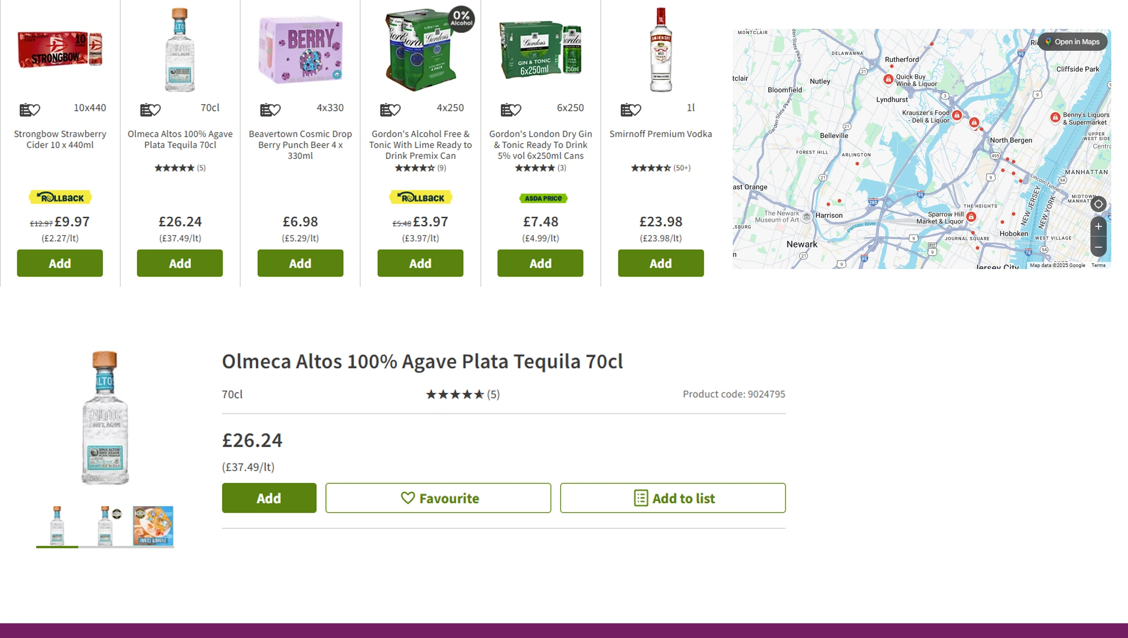Toggle Favourite for Olmeca Altos Tequila
Screen dimensions: 1128x638
click(437, 498)
